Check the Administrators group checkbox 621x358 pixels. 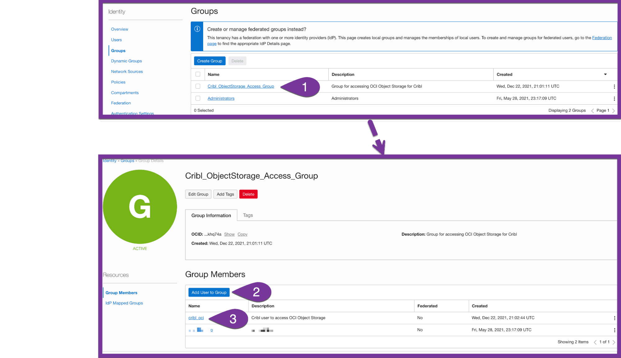click(198, 98)
